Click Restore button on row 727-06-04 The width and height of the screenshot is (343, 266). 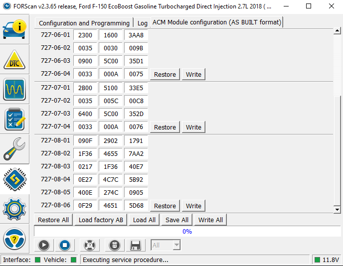click(x=165, y=74)
